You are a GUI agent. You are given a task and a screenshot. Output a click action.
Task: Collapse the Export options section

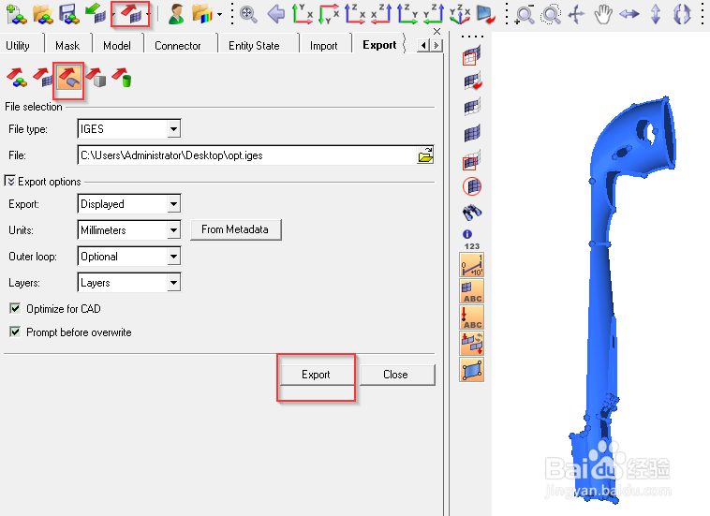pyautogui.click(x=9, y=181)
